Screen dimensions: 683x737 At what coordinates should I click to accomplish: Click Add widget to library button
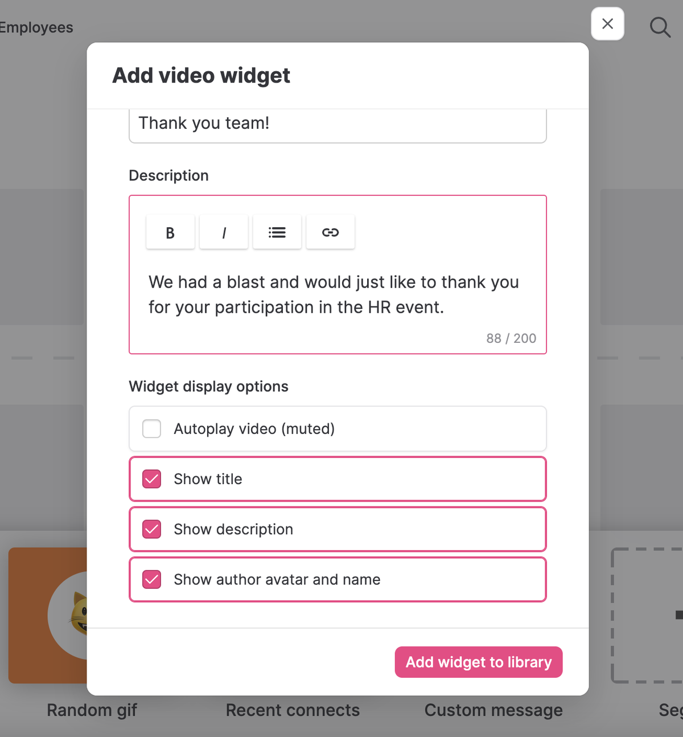(479, 662)
